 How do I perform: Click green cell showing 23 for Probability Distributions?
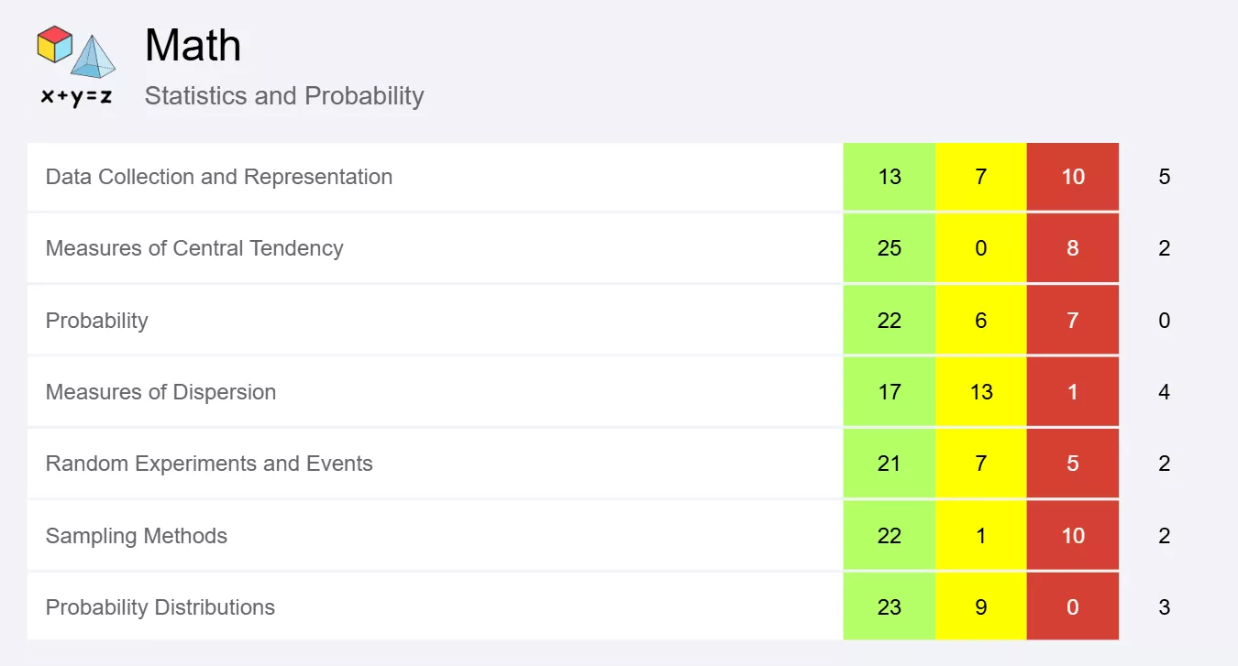(x=890, y=607)
